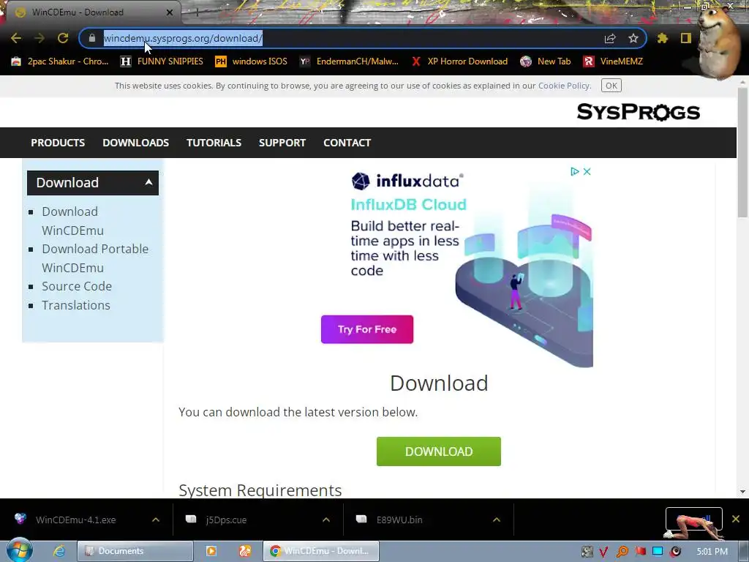
Task: Open the SUPPORT menu
Action: (x=282, y=143)
